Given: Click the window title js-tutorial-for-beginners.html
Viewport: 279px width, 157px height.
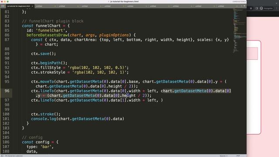Looking at the screenshot, I should [x=124, y=1].
